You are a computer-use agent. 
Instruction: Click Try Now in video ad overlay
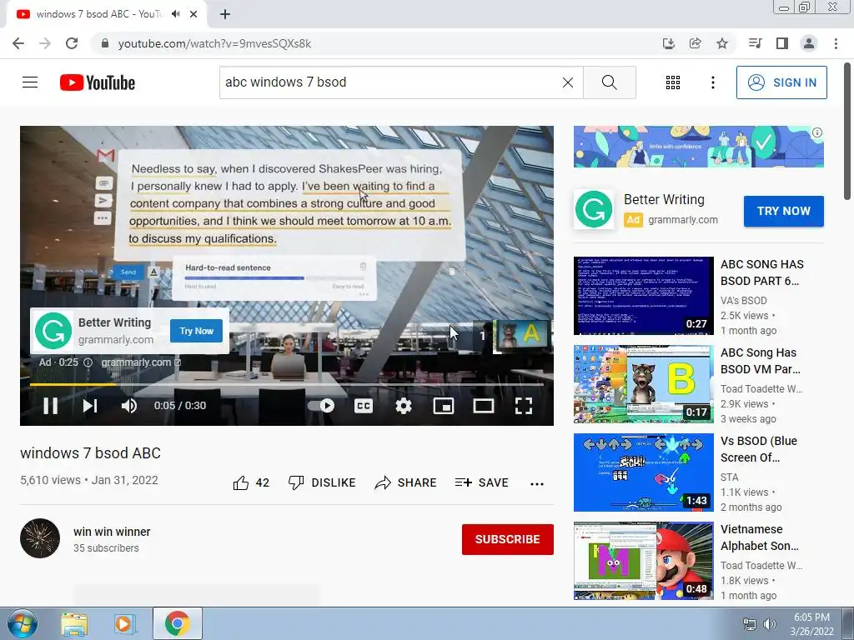point(196,331)
